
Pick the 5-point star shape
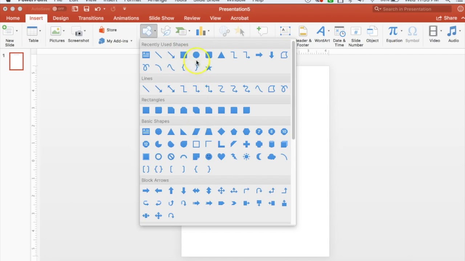(209, 67)
